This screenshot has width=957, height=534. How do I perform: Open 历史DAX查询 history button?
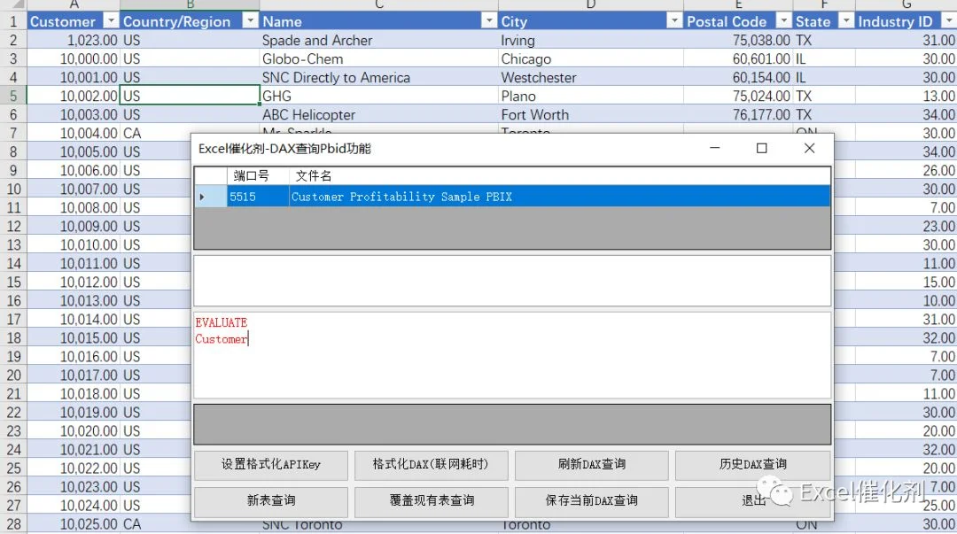[x=752, y=465]
